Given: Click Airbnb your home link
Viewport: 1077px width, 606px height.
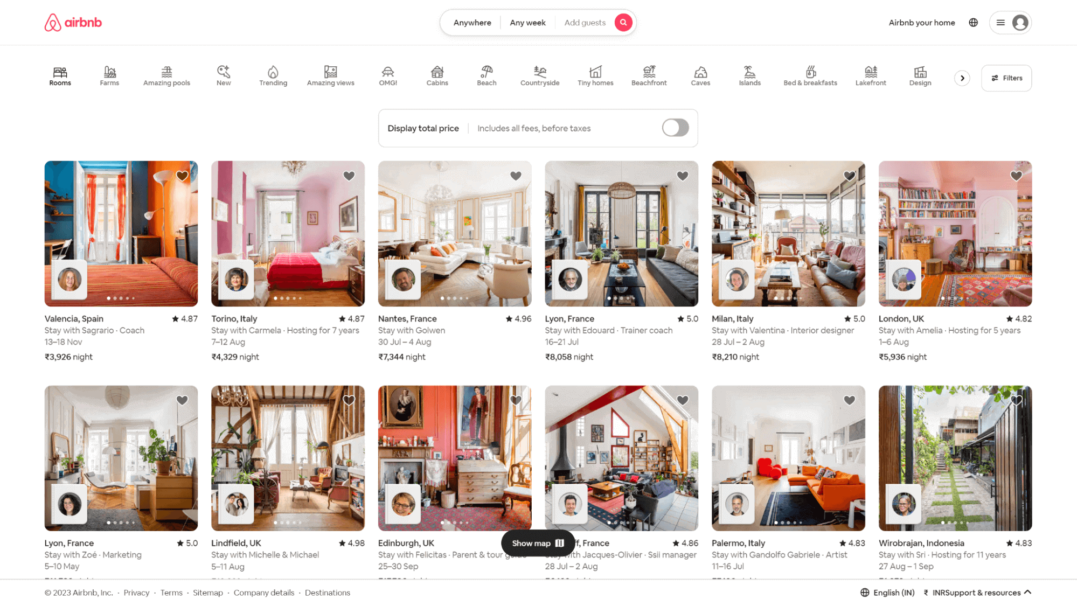Looking at the screenshot, I should 922,22.
